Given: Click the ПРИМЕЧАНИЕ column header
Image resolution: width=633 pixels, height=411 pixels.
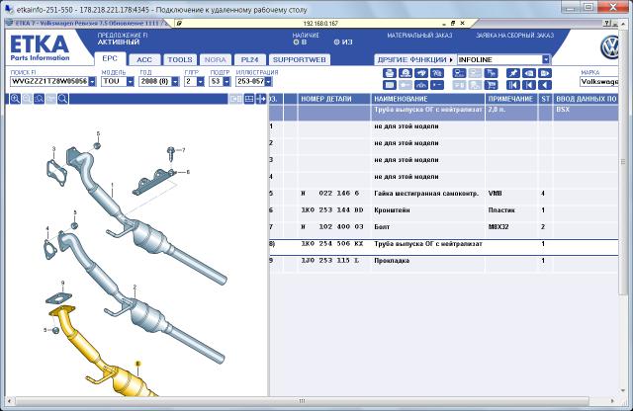Looking at the screenshot, I should tap(511, 99).
